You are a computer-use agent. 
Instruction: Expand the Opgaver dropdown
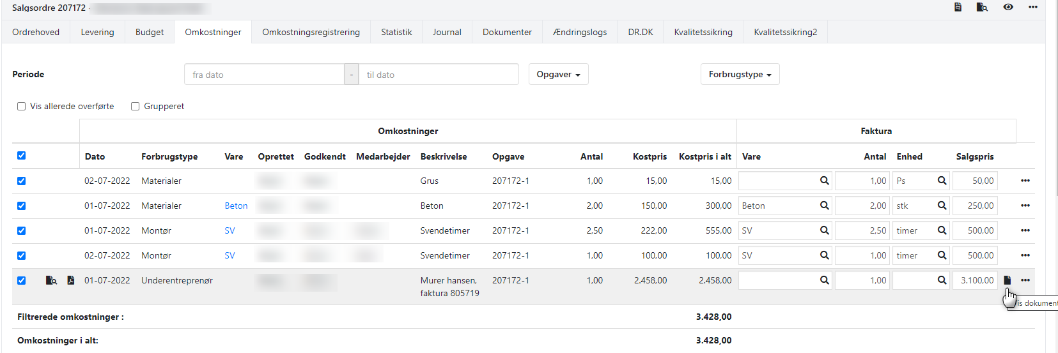point(558,74)
